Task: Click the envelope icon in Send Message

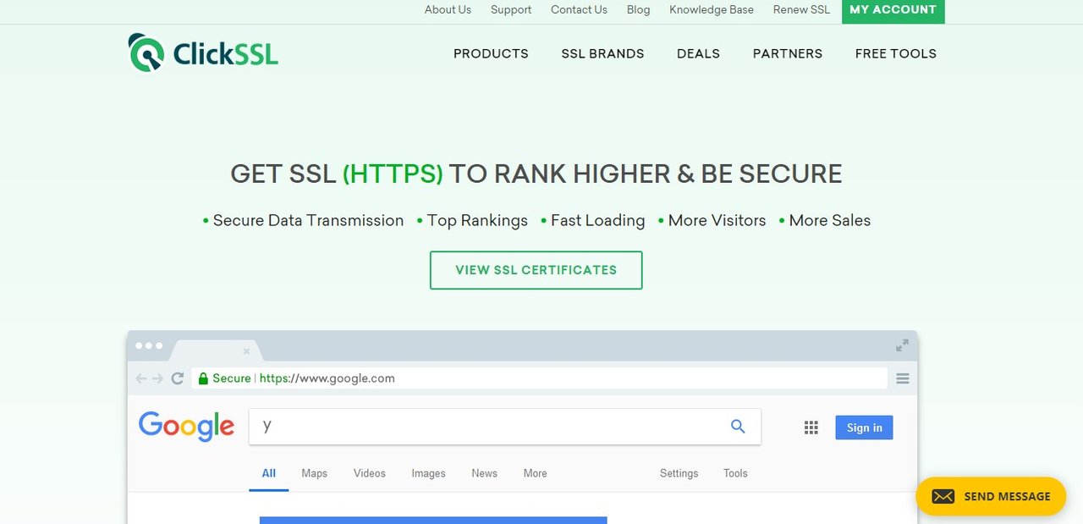Action: (943, 497)
